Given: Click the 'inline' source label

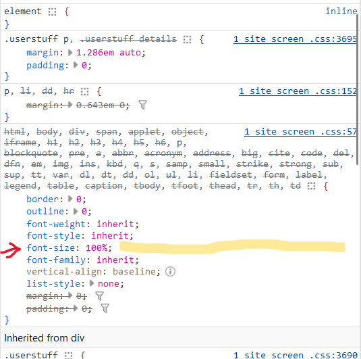Looking at the screenshot, I should pyautogui.click(x=341, y=11).
